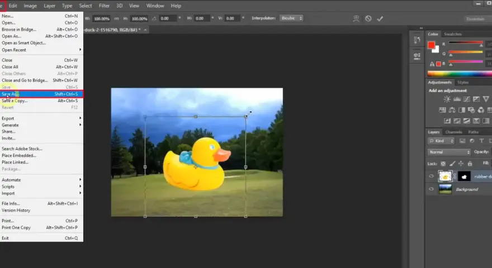The width and height of the screenshot is (492, 268).
Task: Expand the Scripts submenu
Action: pyautogui.click(x=41, y=186)
